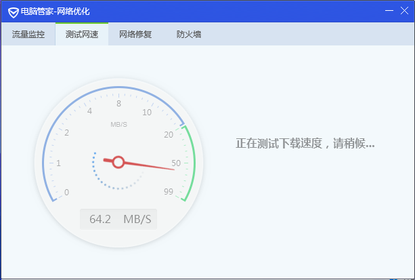Open the 流量监控 tab
Viewport: 415px width, 280px height.
[28, 34]
